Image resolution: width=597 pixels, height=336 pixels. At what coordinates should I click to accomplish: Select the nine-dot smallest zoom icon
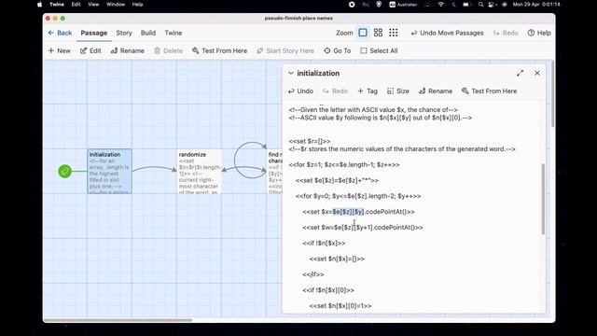point(394,33)
